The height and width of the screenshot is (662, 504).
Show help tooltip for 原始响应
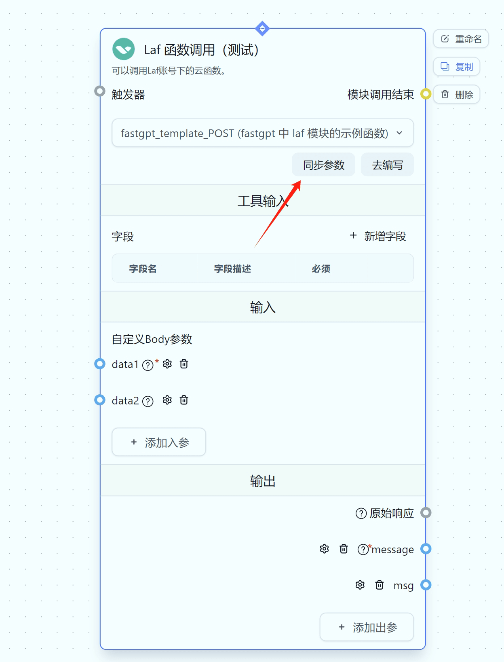point(361,513)
